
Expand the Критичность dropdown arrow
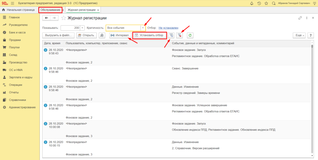143,28
